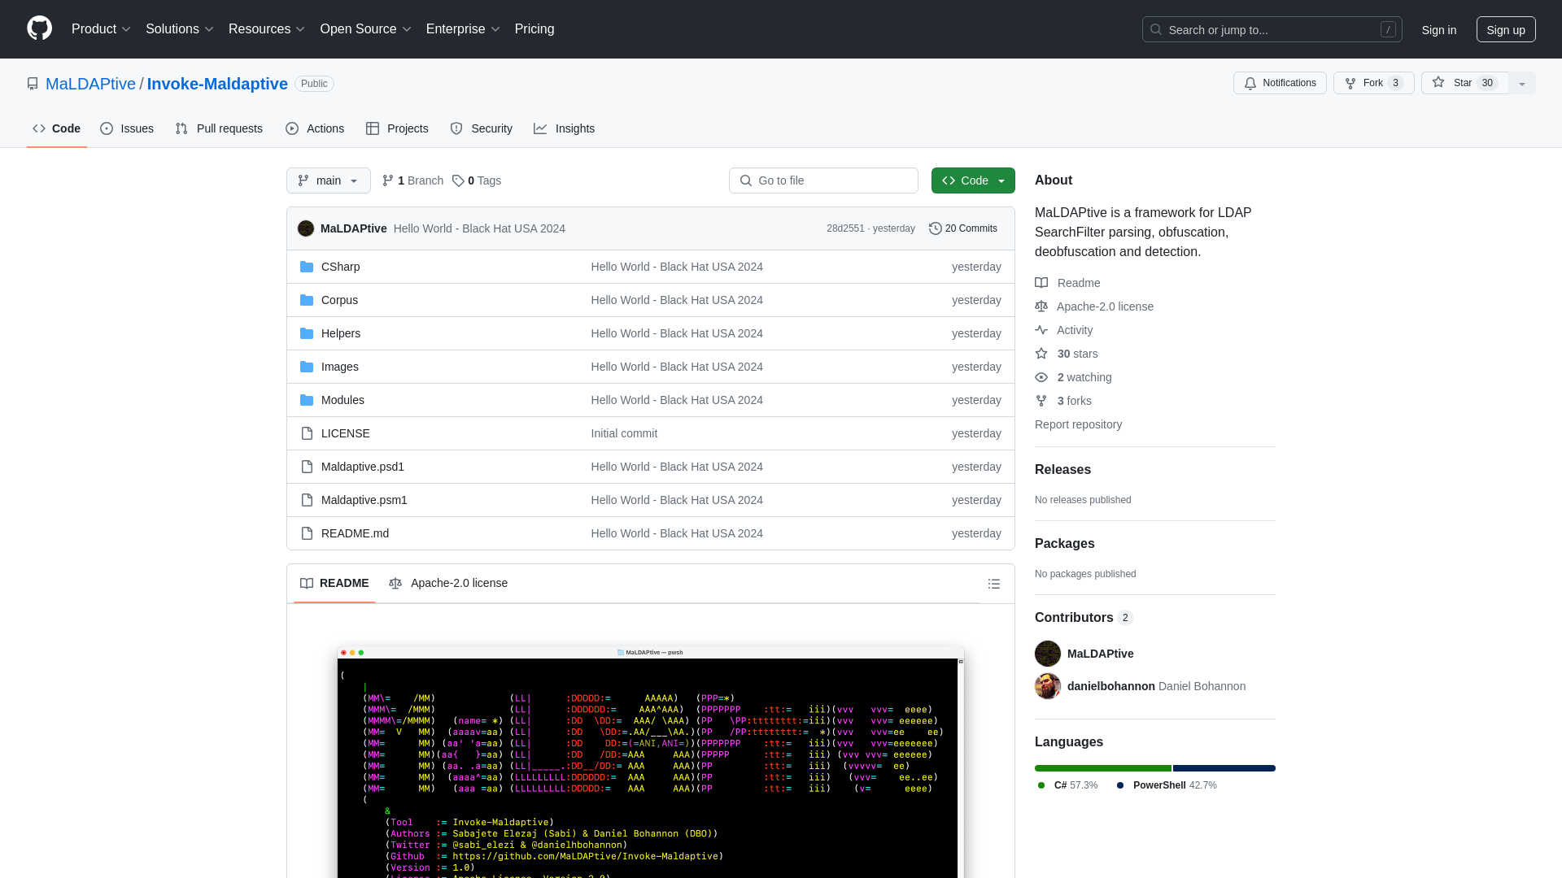
Task: Click the Images folder icon
Action: pyautogui.click(x=307, y=367)
